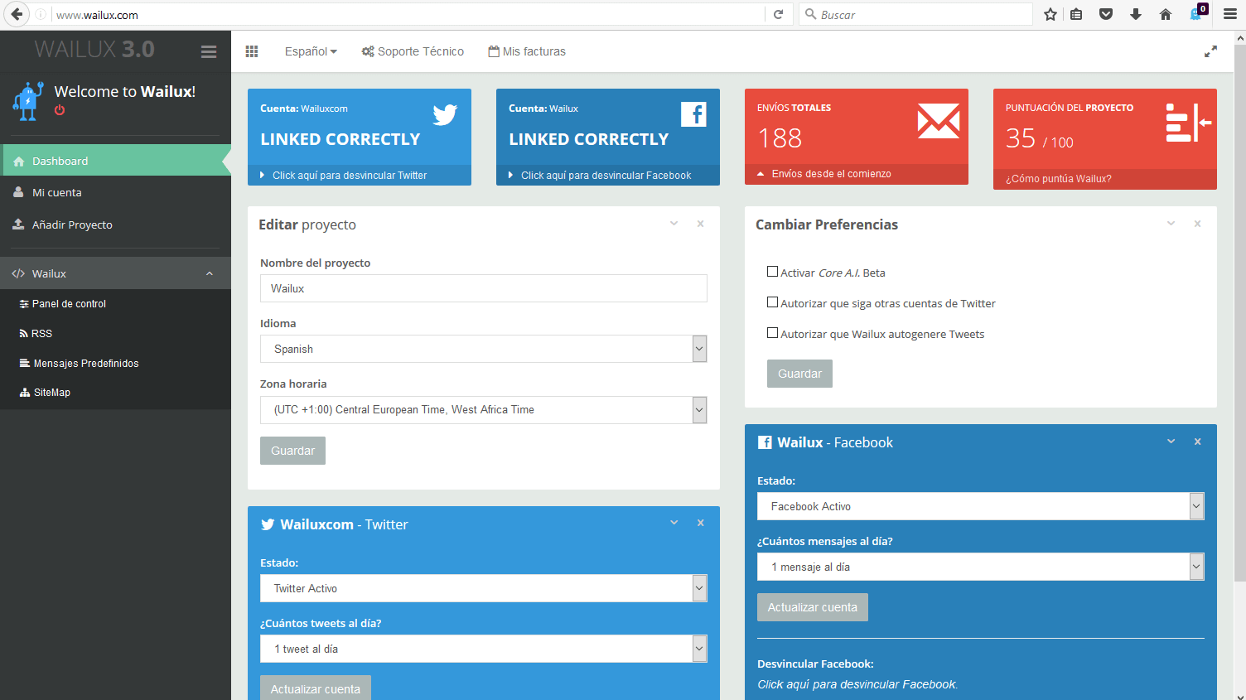Close the Editar proyecto panel

click(x=701, y=224)
